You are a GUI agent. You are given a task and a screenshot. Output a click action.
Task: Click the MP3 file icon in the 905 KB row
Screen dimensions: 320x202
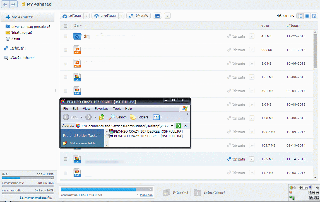[77, 50]
